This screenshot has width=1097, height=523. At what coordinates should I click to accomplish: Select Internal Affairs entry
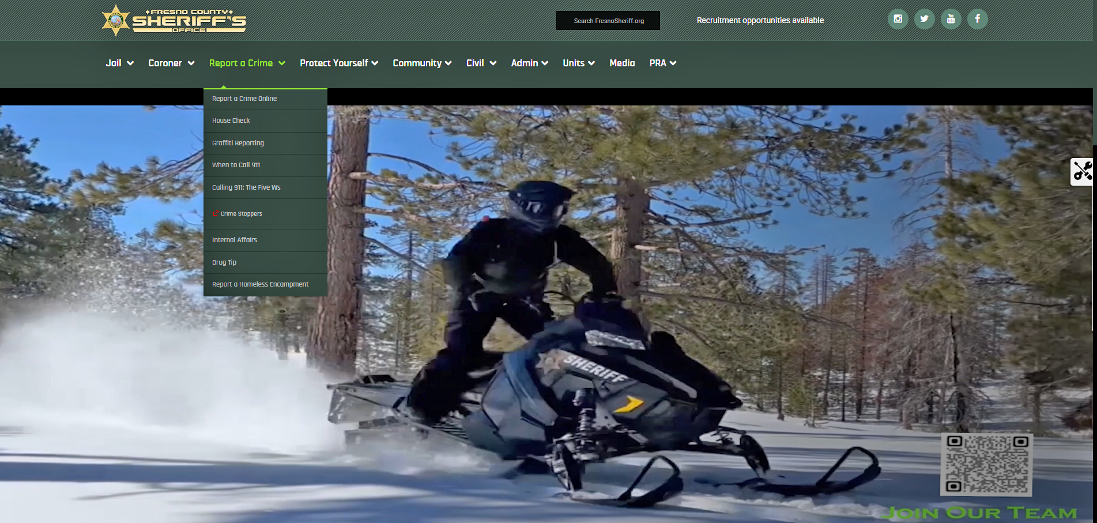tap(265, 240)
